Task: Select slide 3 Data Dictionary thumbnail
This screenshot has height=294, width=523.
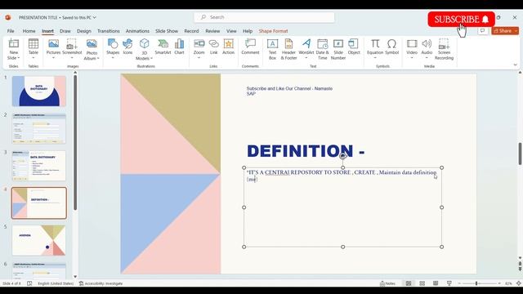Action: pos(39,166)
